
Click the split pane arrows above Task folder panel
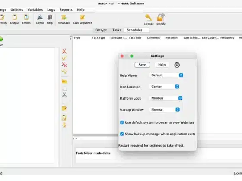coord(75,139)
